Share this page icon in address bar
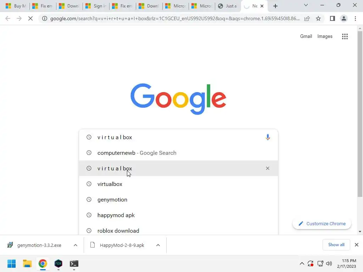 coord(307,18)
